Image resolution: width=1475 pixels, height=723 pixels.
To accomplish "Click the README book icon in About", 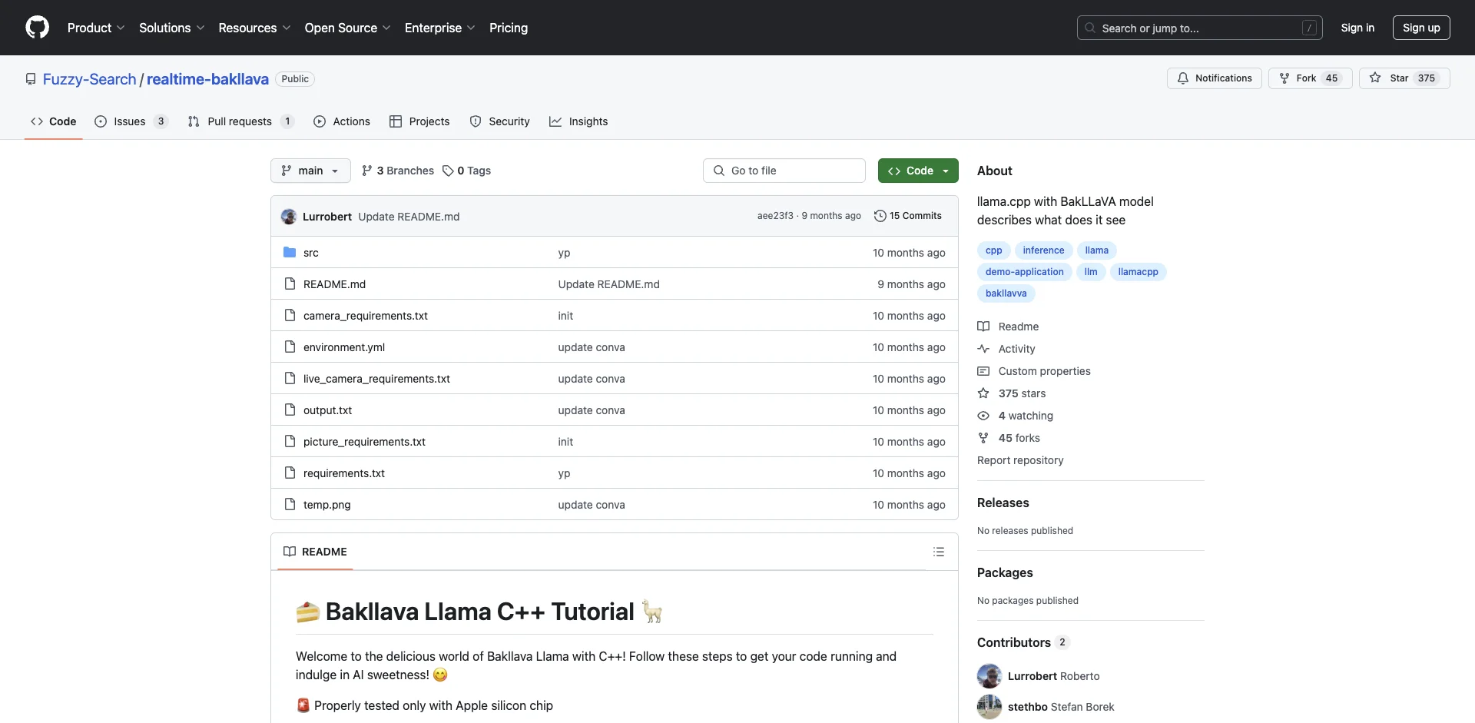I will [x=983, y=327].
